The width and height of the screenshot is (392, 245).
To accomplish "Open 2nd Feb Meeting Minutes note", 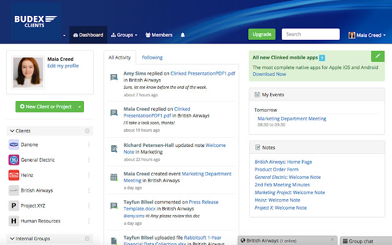I will point(282,185).
